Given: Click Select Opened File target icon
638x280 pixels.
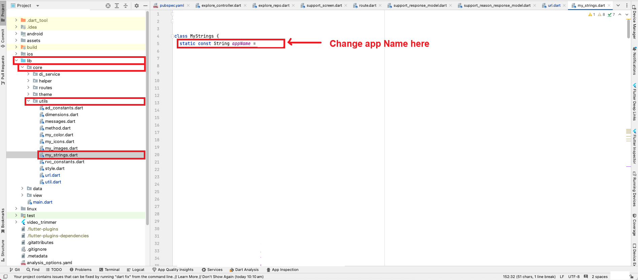Looking at the screenshot, I should [108, 6].
